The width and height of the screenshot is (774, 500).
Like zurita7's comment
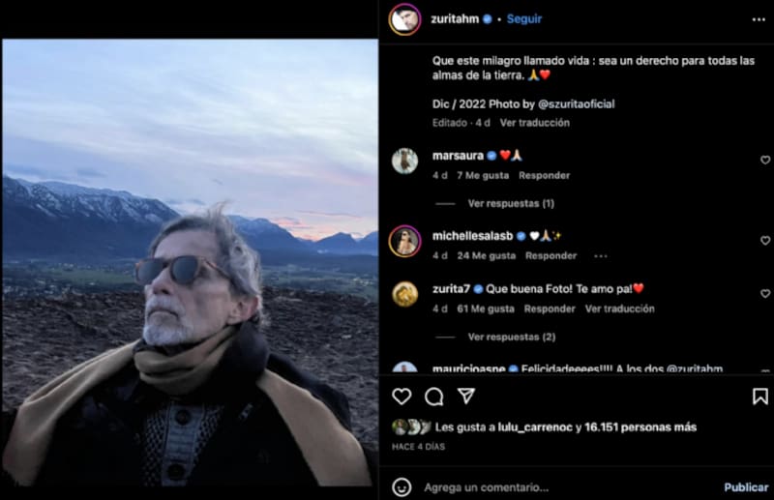point(764,293)
